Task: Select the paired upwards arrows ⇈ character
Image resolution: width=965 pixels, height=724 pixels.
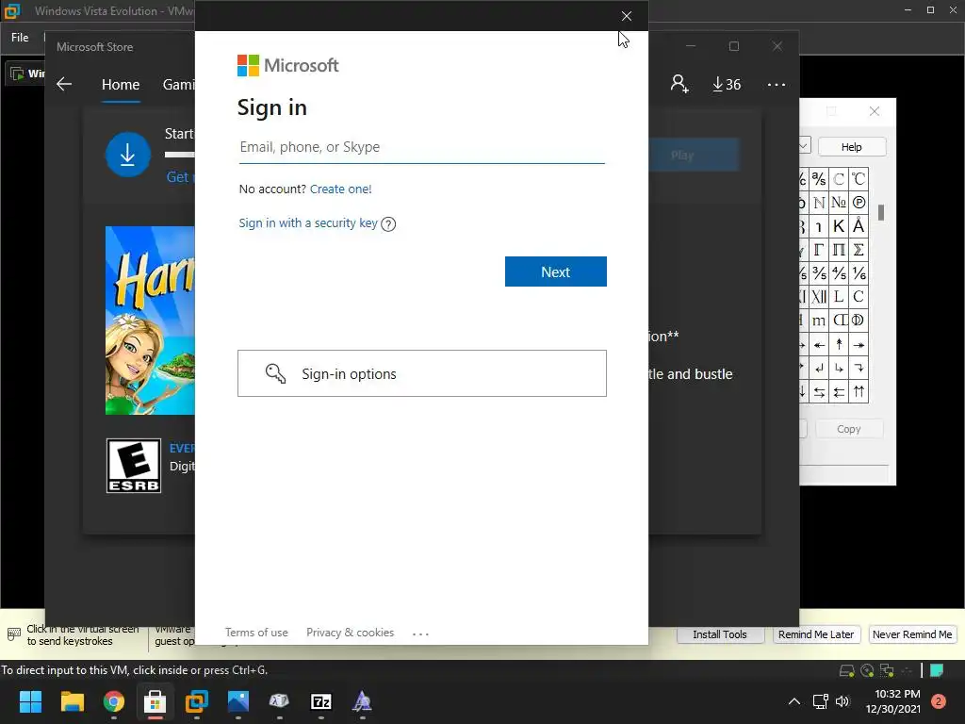Action: (859, 391)
